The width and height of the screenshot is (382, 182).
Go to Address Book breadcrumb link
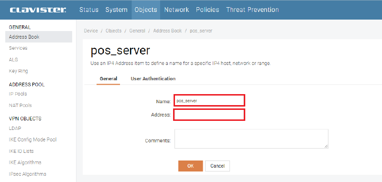coord(168,31)
